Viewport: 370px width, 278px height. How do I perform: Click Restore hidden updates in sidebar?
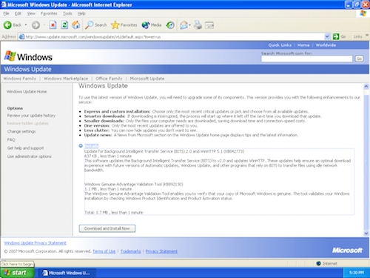click(27, 124)
